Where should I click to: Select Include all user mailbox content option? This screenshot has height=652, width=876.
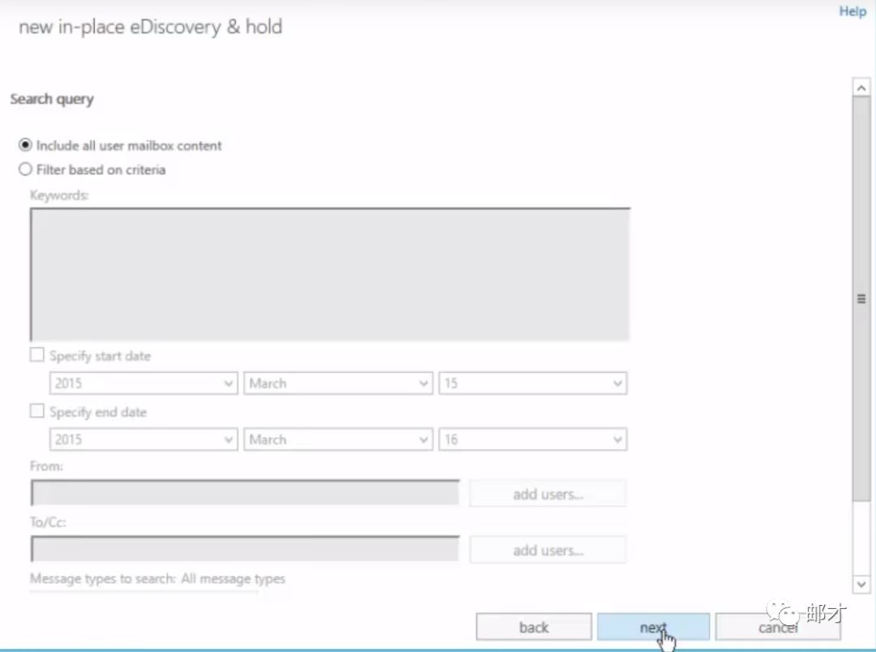tap(25, 146)
